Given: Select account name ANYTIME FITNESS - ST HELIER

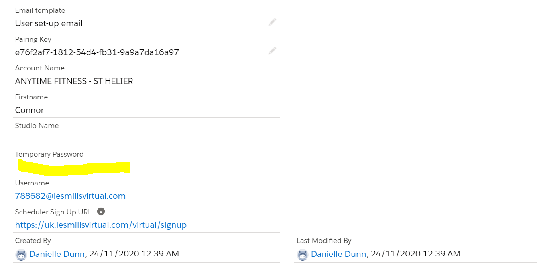Looking at the screenshot, I should click(x=74, y=81).
